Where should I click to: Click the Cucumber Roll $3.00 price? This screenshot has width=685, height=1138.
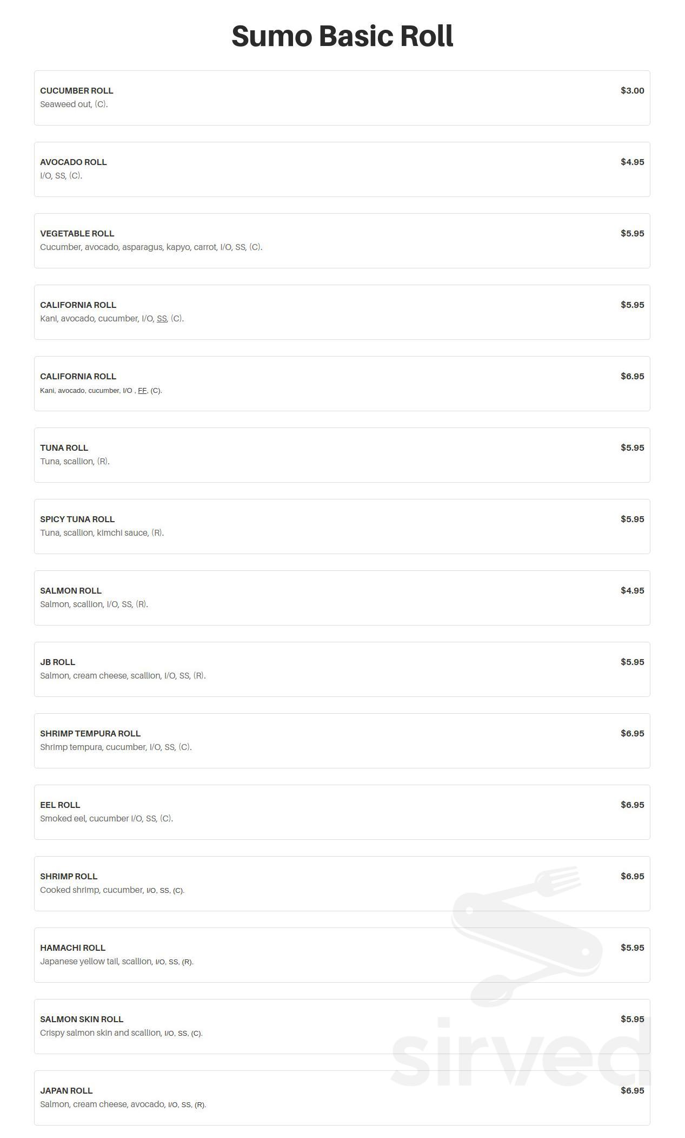pyautogui.click(x=632, y=90)
